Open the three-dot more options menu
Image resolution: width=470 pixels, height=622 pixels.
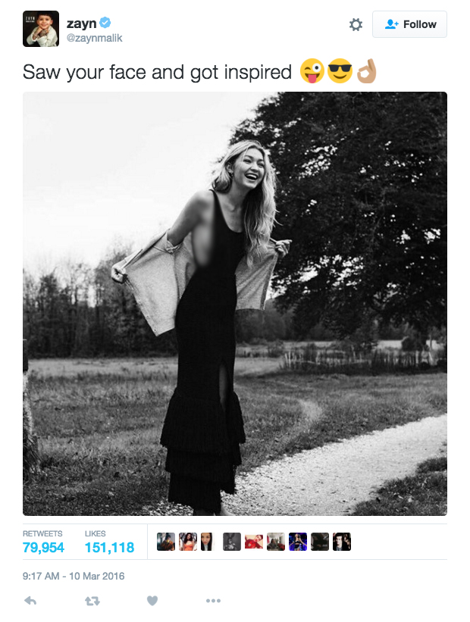coord(213,601)
